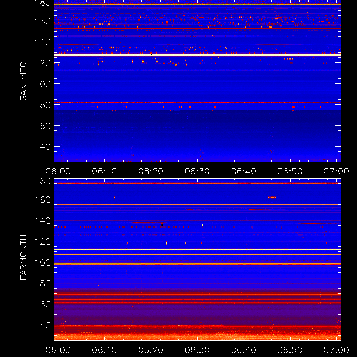Click 06:20 time label under San Vito plot

151,171
